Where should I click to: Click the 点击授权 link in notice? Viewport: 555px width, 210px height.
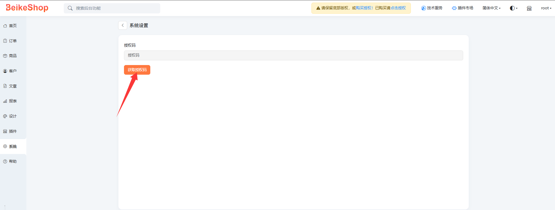pos(398,8)
